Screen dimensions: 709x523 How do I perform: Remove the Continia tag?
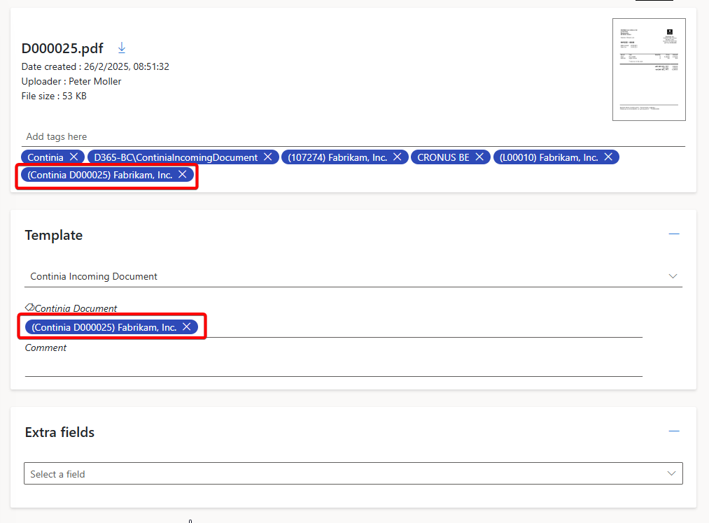(73, 157)
